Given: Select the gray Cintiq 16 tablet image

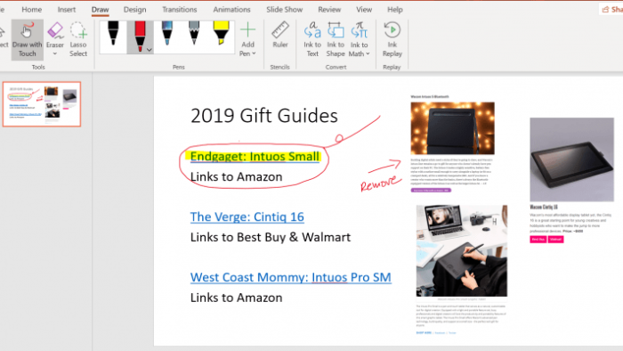Looking at the screenshot, I should click(571, 159).
